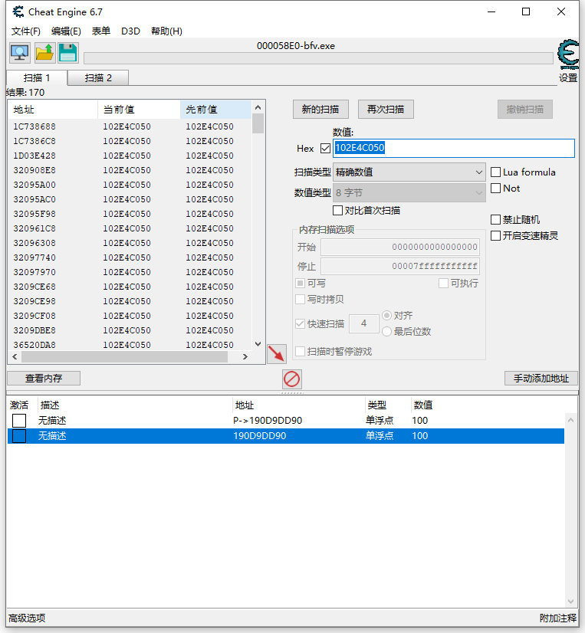
Task: Click the open cheat table folder icon
Action: tap(44, 52)
